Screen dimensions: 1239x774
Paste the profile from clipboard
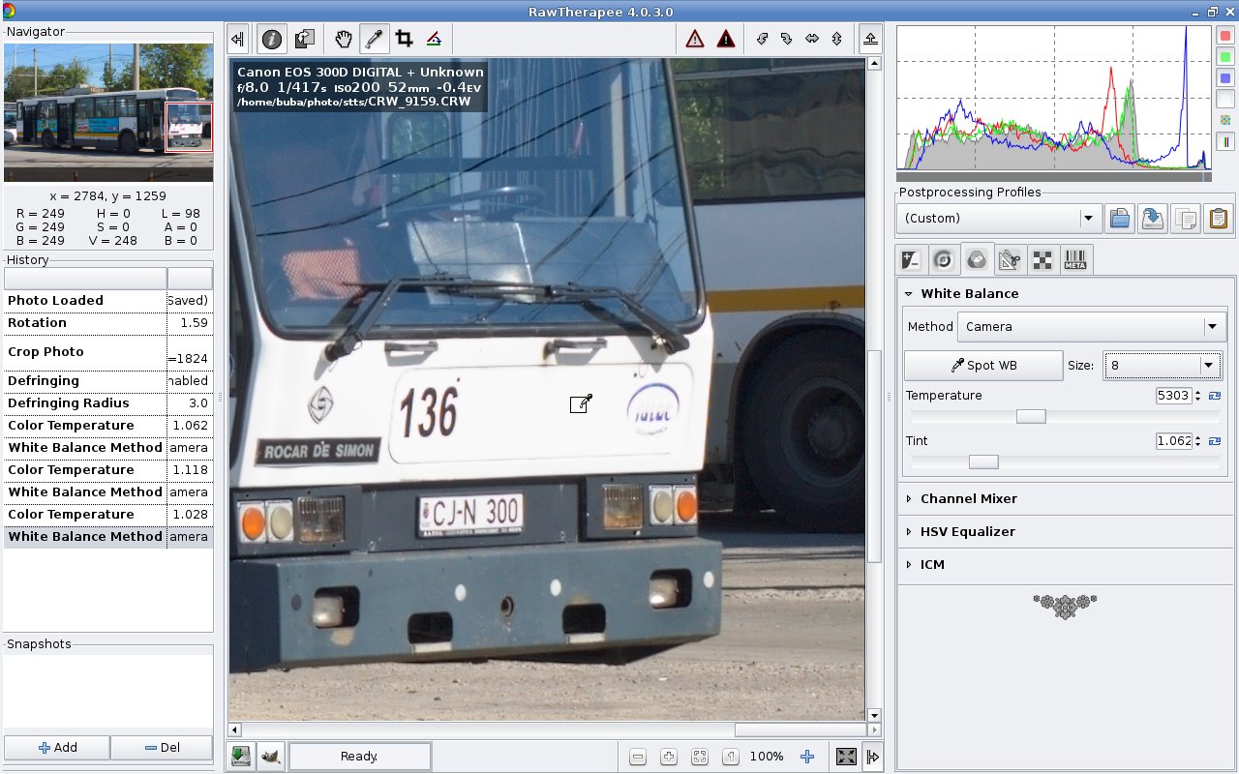[x=1218, y=219]
